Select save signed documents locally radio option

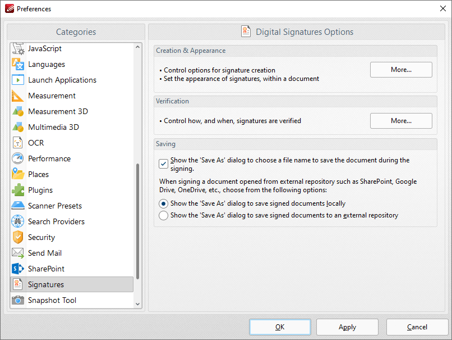[163, 203]
